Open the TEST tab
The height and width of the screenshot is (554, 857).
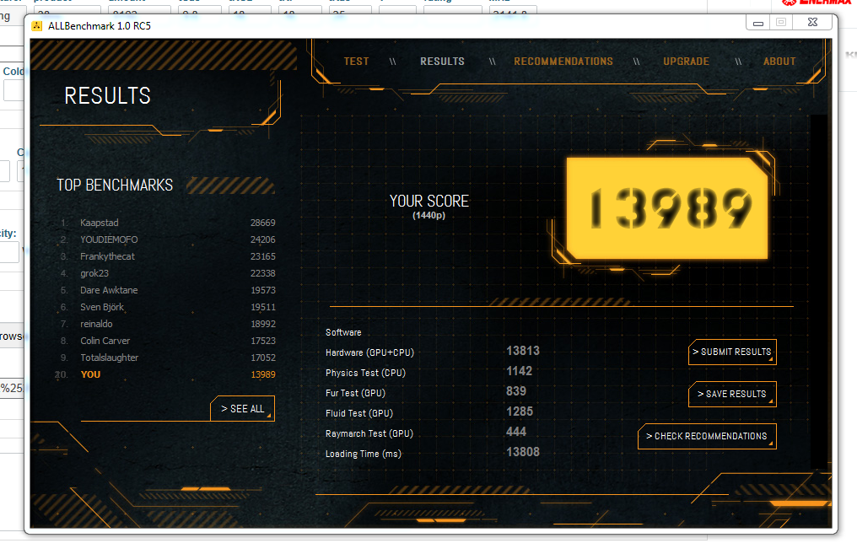[356, 62]
